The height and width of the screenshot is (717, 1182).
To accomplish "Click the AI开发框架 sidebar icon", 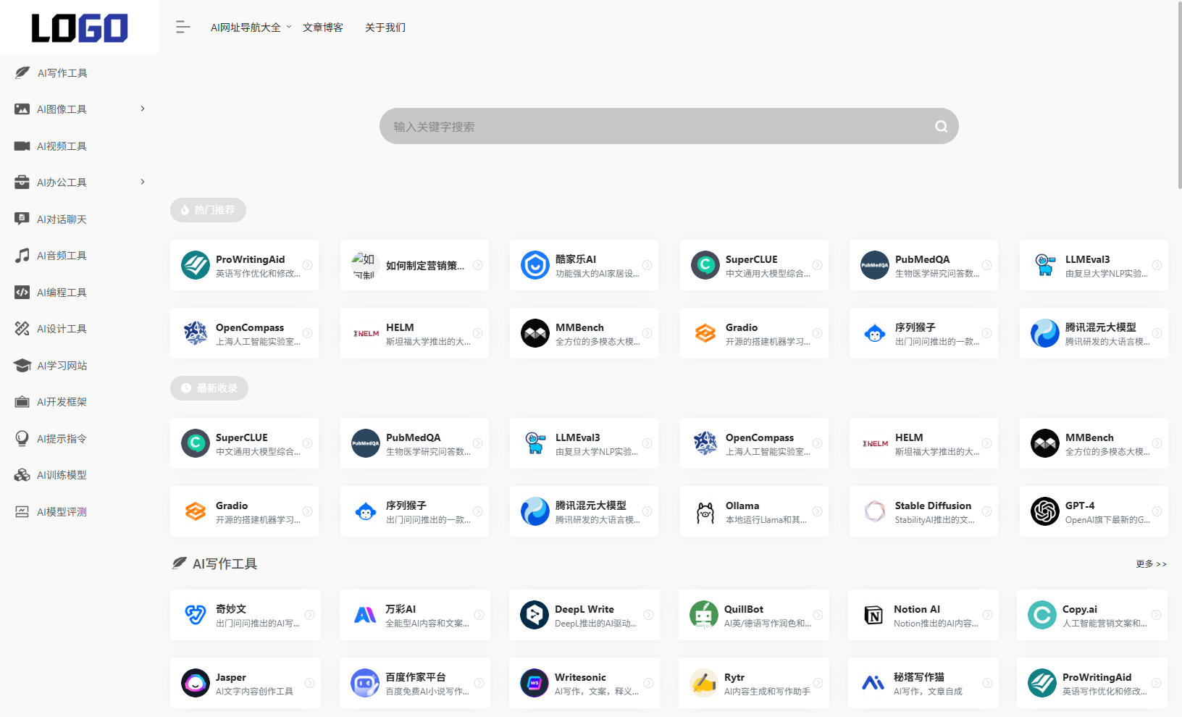I will pos(22,401).
